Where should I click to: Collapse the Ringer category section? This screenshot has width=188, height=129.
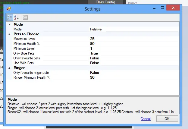(9, 68)
